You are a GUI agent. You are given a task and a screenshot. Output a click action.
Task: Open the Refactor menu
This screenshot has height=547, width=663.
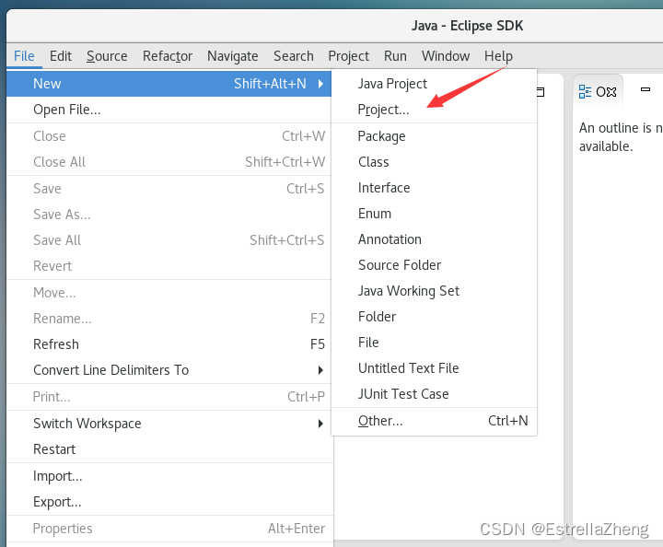pos(168,56)
